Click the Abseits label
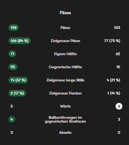 tap(65, 132)
